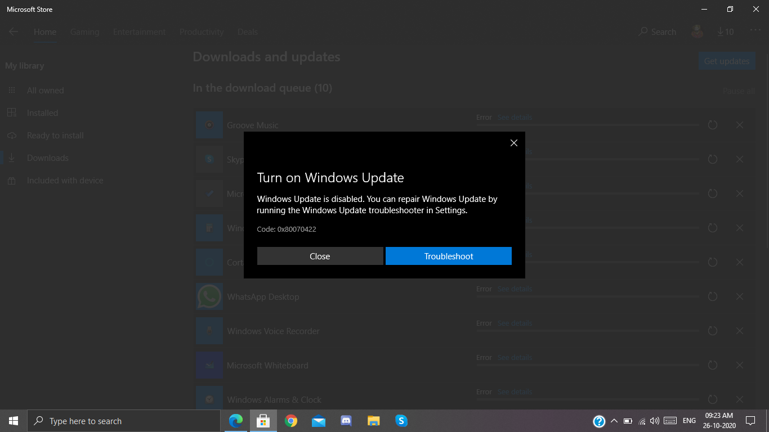Click Pause all for the queue
The height and width of the screenshot is (432, 769).
coord(739,91)
